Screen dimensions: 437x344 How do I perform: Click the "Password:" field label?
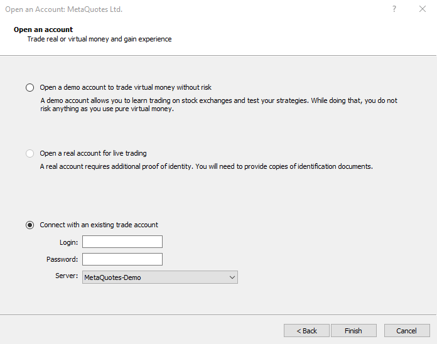tap(62, 259)
